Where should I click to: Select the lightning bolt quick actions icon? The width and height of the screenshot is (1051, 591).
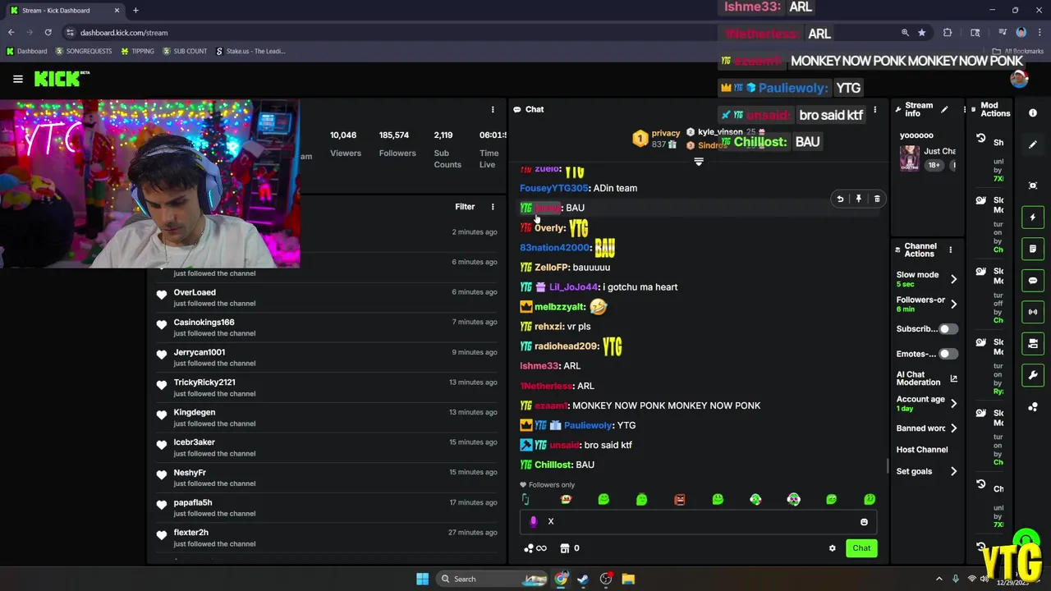1033,218
